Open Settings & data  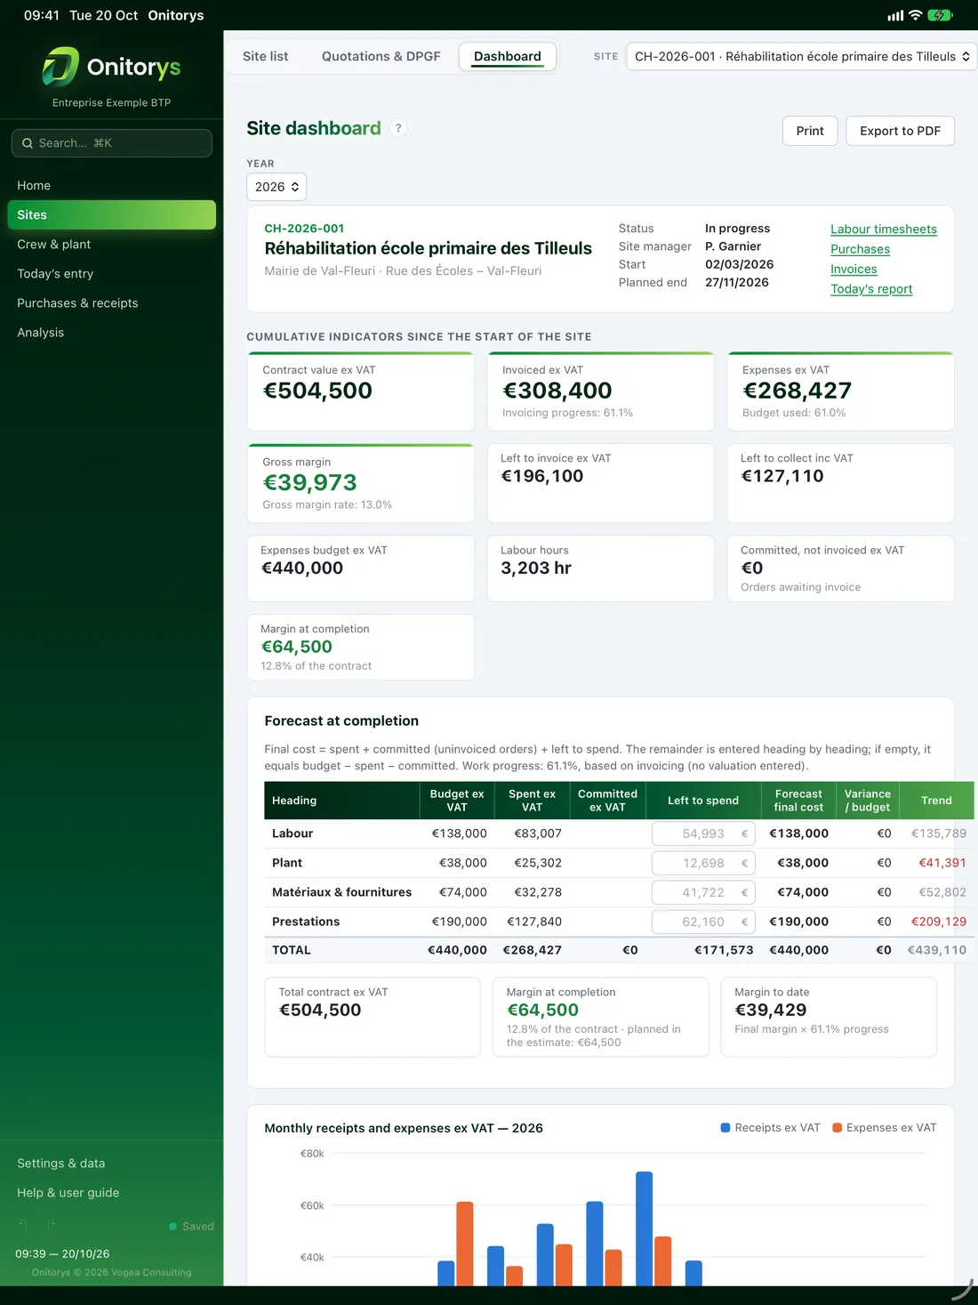[x=111, y=1163]
